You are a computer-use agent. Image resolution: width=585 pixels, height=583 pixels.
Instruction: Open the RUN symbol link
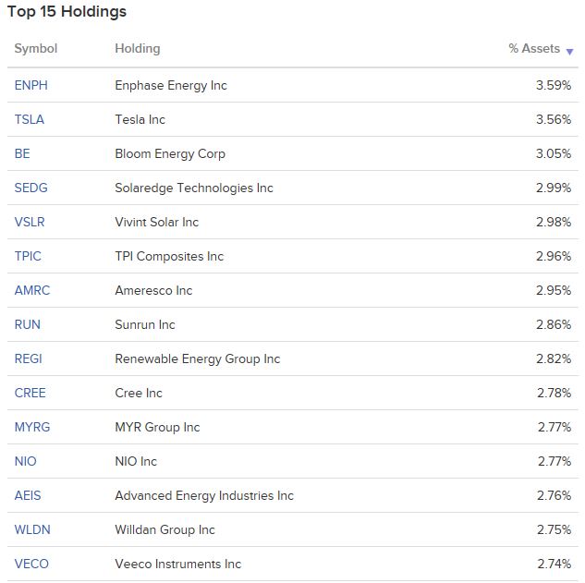click(x=27, y=325)
